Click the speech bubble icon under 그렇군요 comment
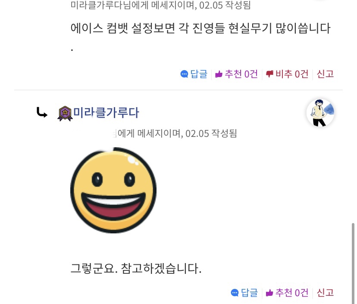The image size is (357, 304). 235,293
